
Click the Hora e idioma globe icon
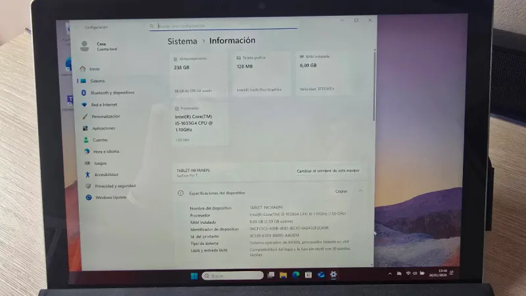pyautogui.click(x=87, y=152)
